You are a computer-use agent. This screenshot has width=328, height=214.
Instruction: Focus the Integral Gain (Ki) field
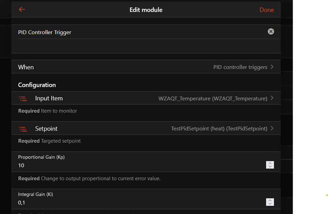tap(137, 203)
